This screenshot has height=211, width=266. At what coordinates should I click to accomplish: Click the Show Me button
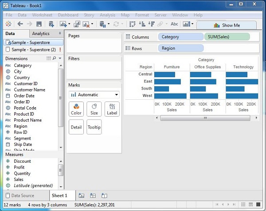tap(226, 25)
